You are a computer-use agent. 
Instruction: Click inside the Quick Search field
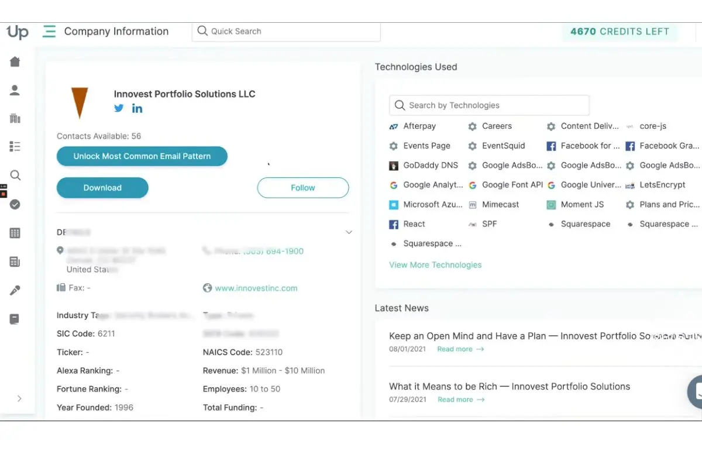pyautogui.click(x=285, y=31)
